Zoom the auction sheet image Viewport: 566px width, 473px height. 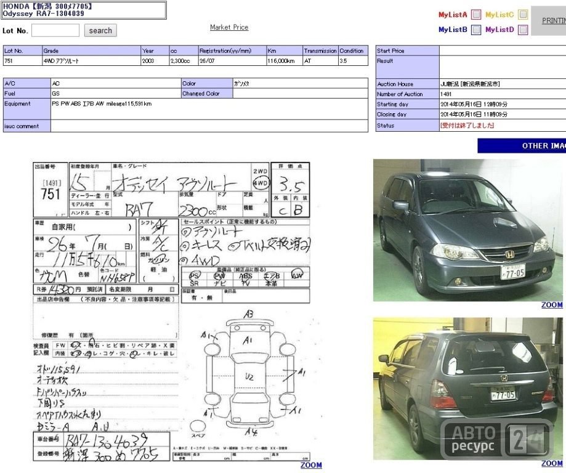(311, 465)
